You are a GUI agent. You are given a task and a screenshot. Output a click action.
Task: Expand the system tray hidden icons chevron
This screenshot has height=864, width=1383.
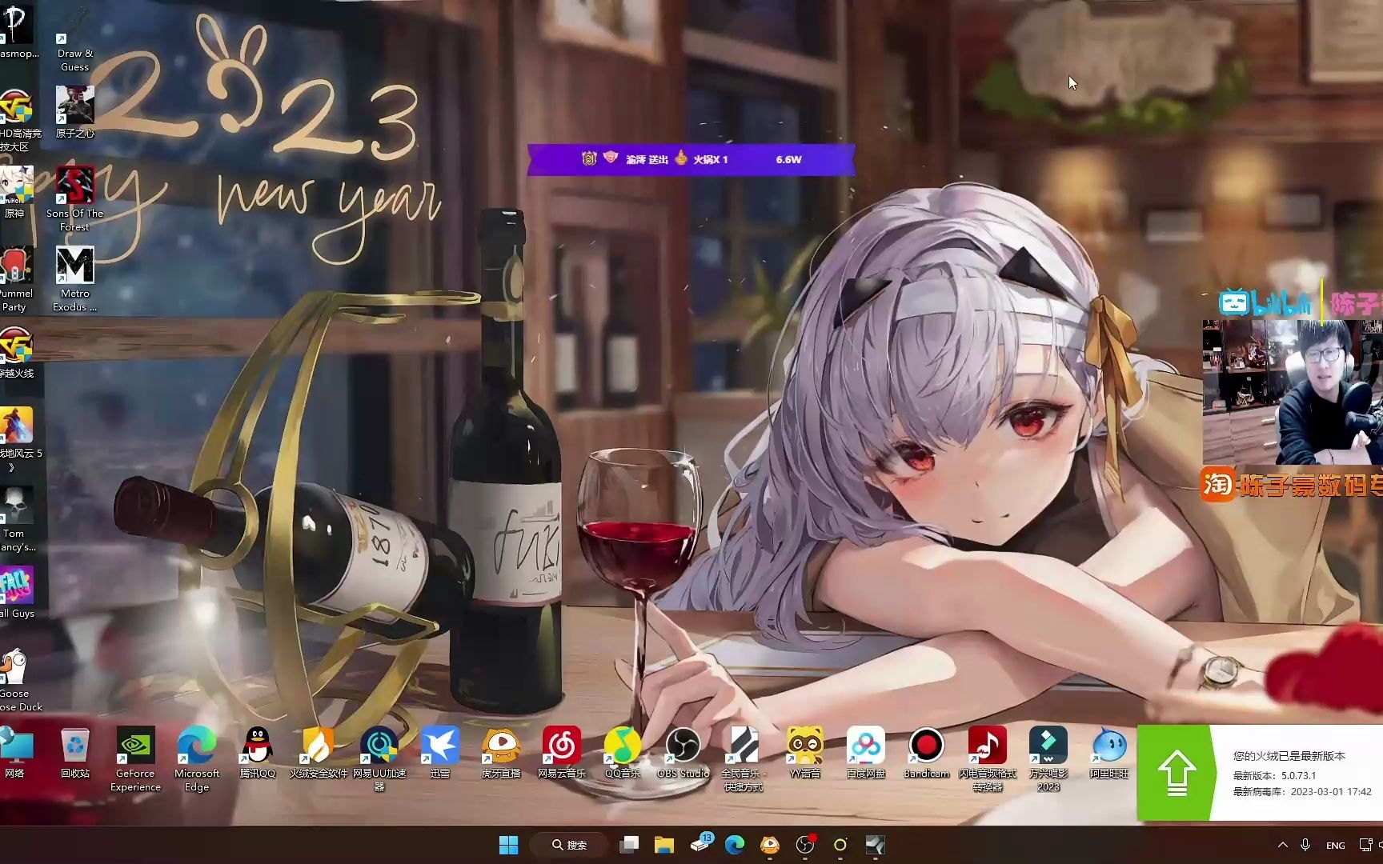click(x=1283, y=845)
